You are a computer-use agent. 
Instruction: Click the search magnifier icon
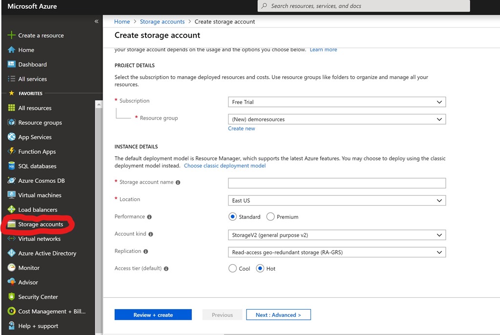click(264, 6)
